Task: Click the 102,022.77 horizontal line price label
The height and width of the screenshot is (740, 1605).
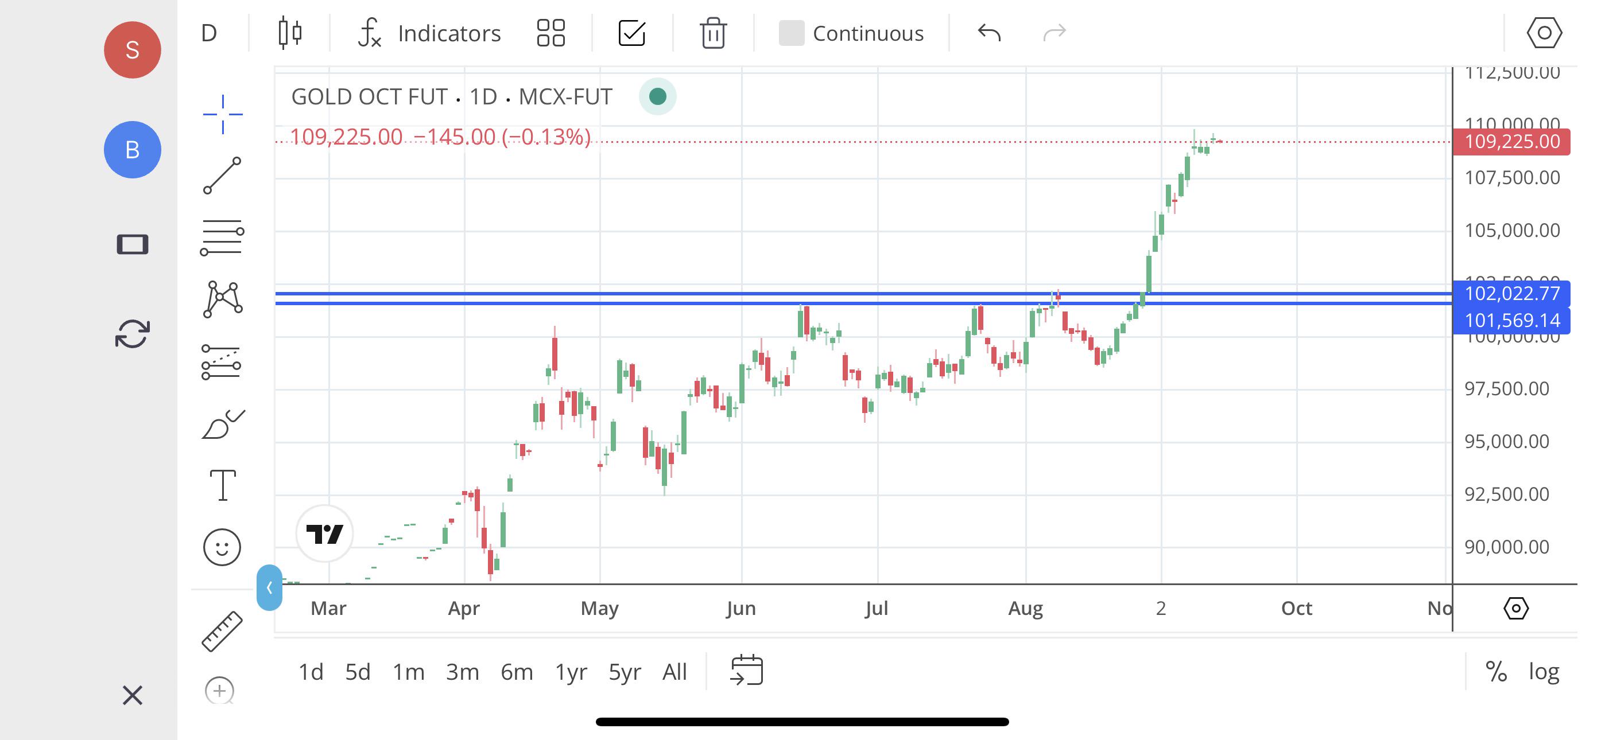Action: coord(1511,293)
